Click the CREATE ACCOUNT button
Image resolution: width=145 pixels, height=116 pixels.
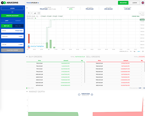pyautogui.click(x=12, y=16)
